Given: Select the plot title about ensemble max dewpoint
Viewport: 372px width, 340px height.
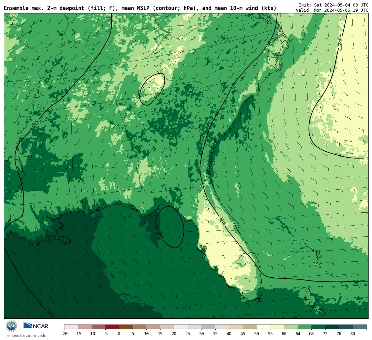Looking at the screenshot, I should tap(140, 8).
